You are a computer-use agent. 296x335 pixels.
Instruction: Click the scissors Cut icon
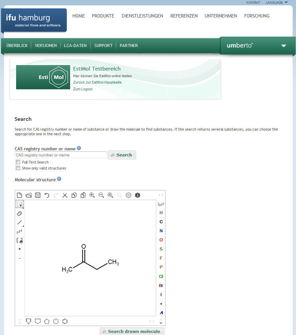[65, 195]
